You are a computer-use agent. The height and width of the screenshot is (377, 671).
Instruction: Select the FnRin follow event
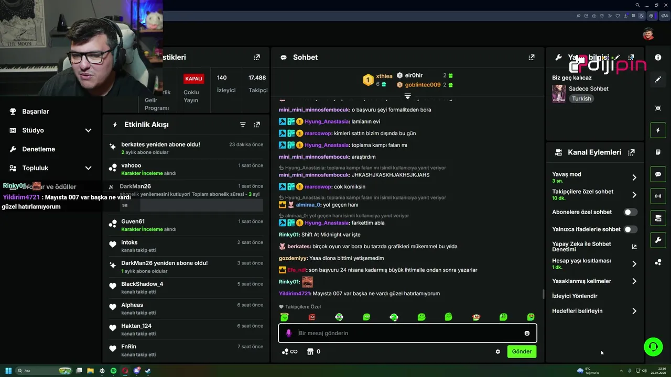tap(186, 350)
